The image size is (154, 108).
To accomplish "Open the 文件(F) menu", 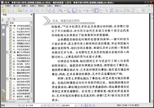I will (8, 6).
